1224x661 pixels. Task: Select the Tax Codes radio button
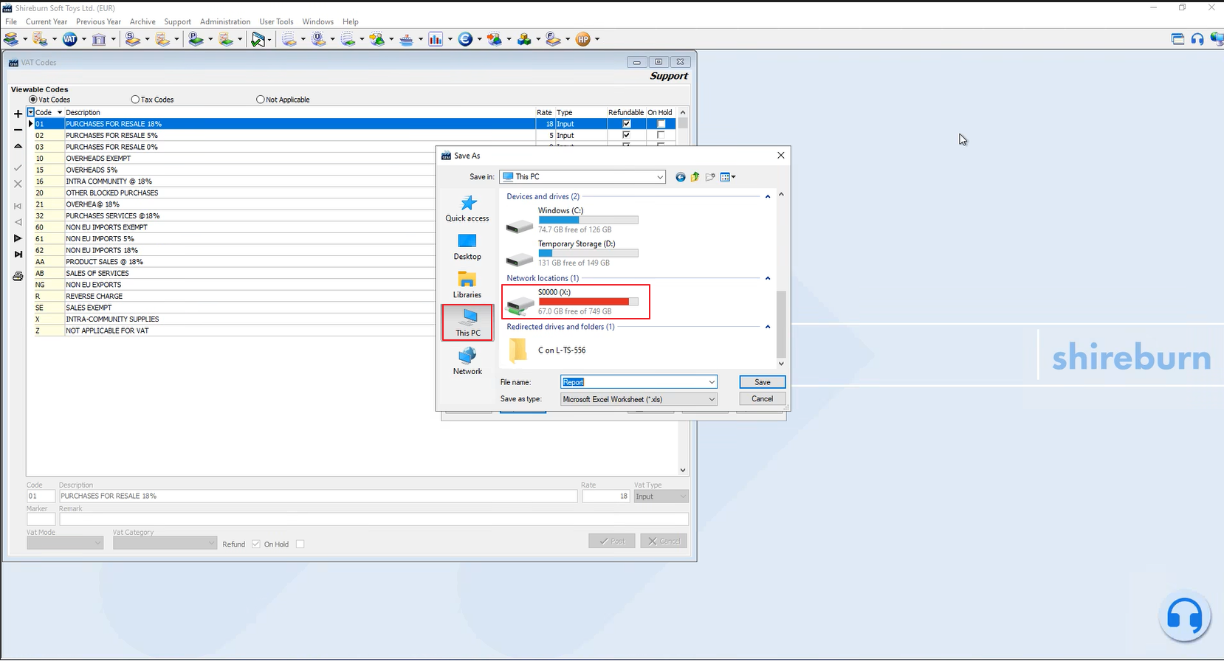coord(135,100)
